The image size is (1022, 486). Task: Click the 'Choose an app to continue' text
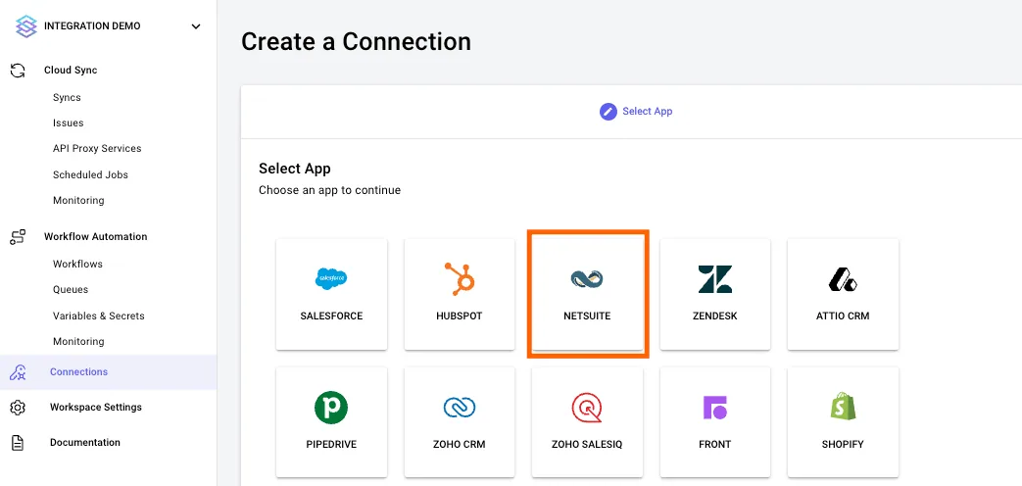point(330,190)
